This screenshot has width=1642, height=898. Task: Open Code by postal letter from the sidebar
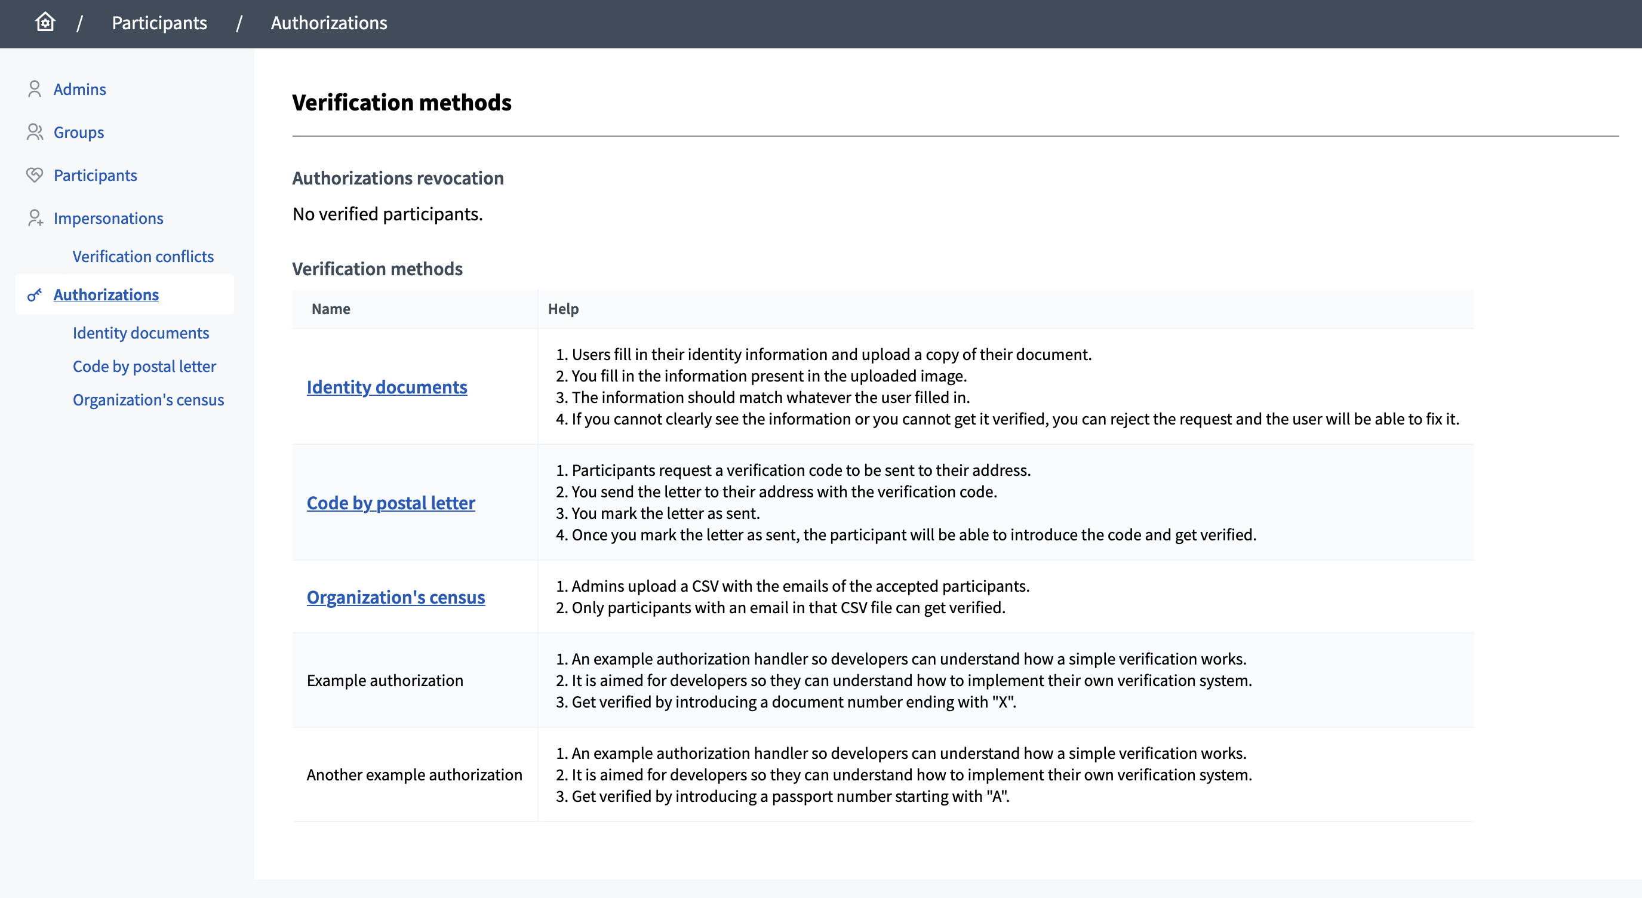coord(144,366)
